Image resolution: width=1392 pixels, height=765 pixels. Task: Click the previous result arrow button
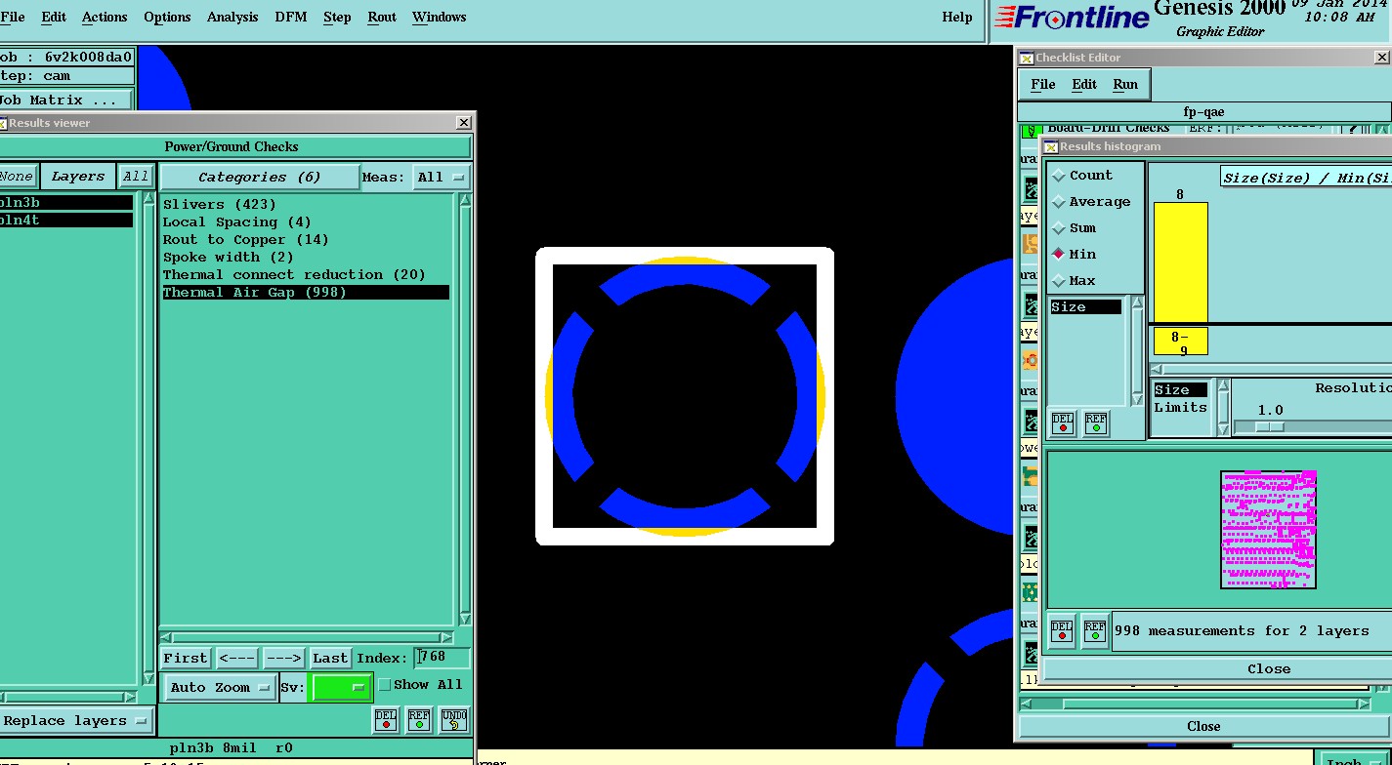(x=237, y=658)
